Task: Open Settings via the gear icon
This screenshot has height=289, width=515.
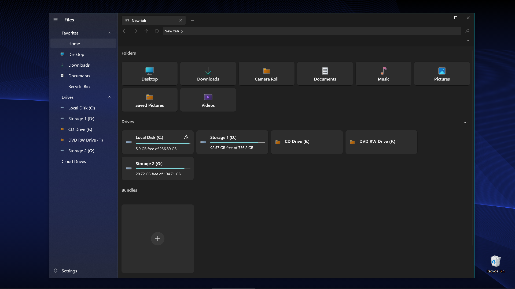Action: [x=56, y=271]
